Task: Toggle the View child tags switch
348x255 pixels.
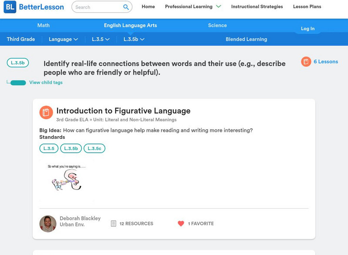Action: (x=18, y=83)
